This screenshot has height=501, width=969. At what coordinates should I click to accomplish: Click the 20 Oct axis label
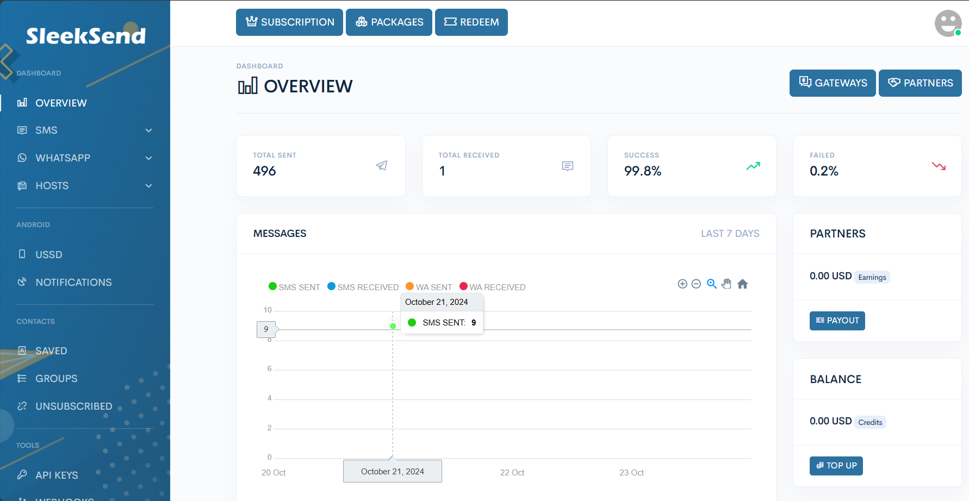coord(274,473)
